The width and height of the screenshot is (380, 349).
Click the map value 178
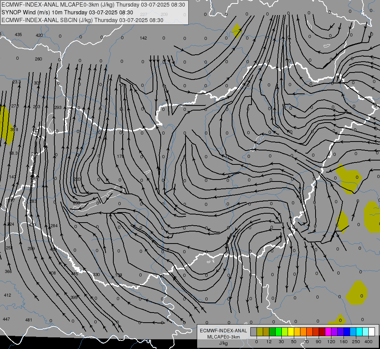[120, 156]
